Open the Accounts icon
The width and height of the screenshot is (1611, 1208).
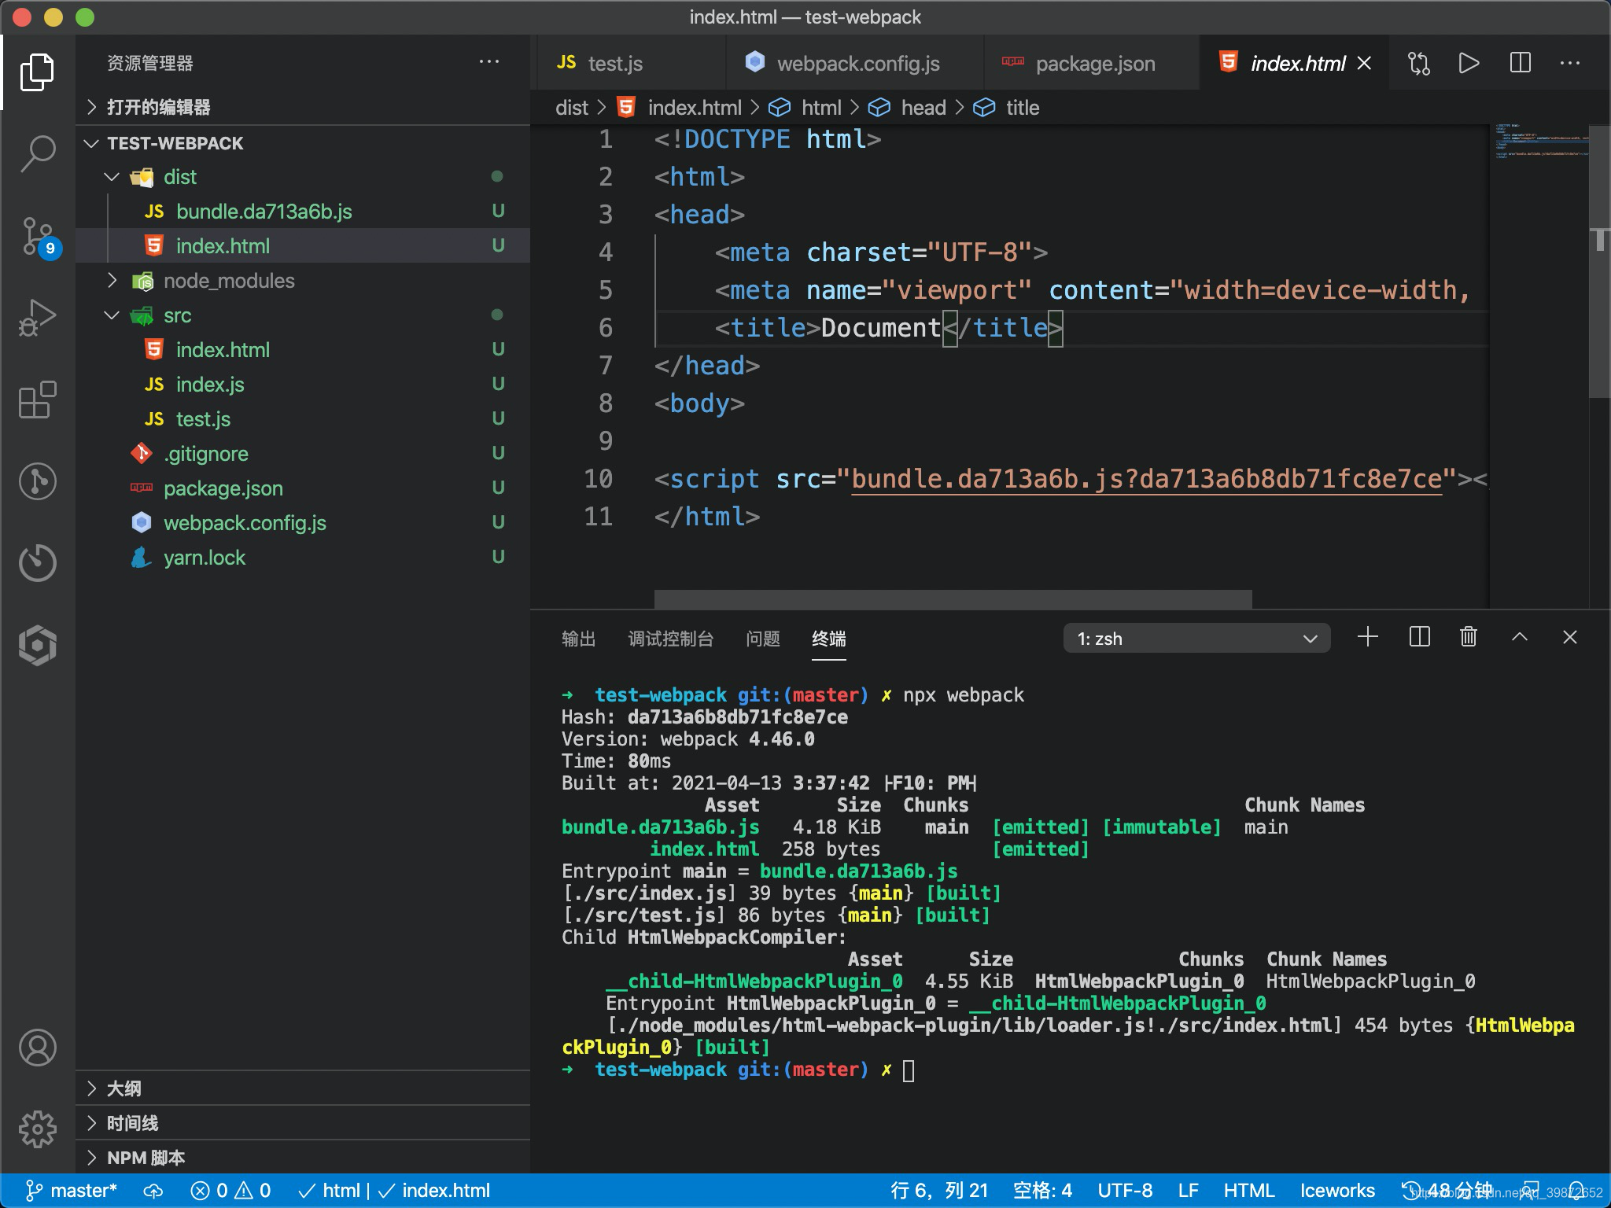pos(37,1048)
